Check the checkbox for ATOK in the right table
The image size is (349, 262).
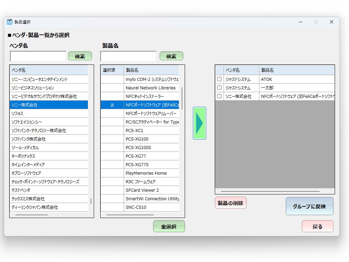tap(219, 79)
